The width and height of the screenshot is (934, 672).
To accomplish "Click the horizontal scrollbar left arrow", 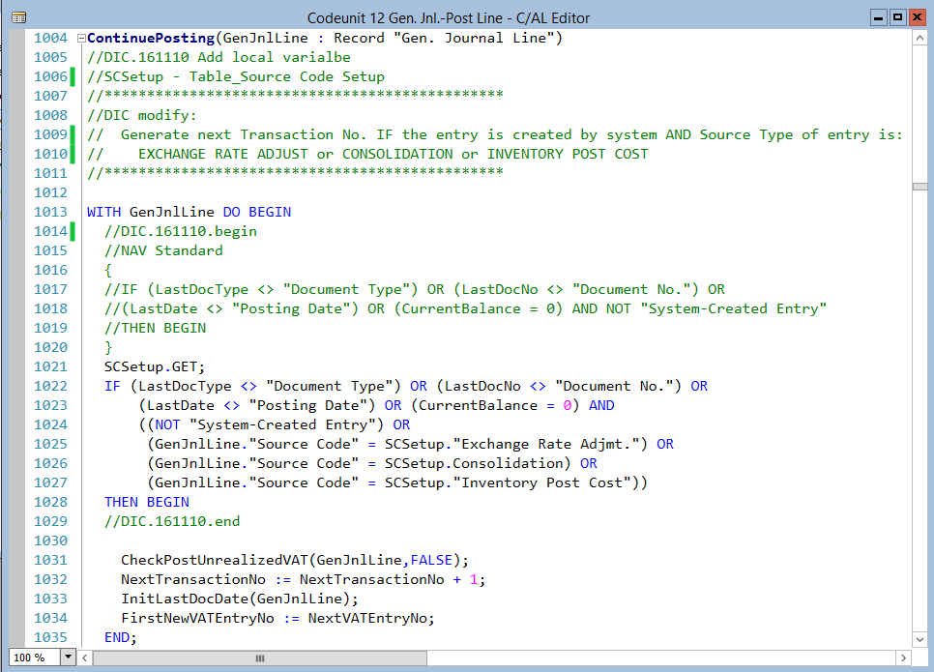I will tap(83, 657).
